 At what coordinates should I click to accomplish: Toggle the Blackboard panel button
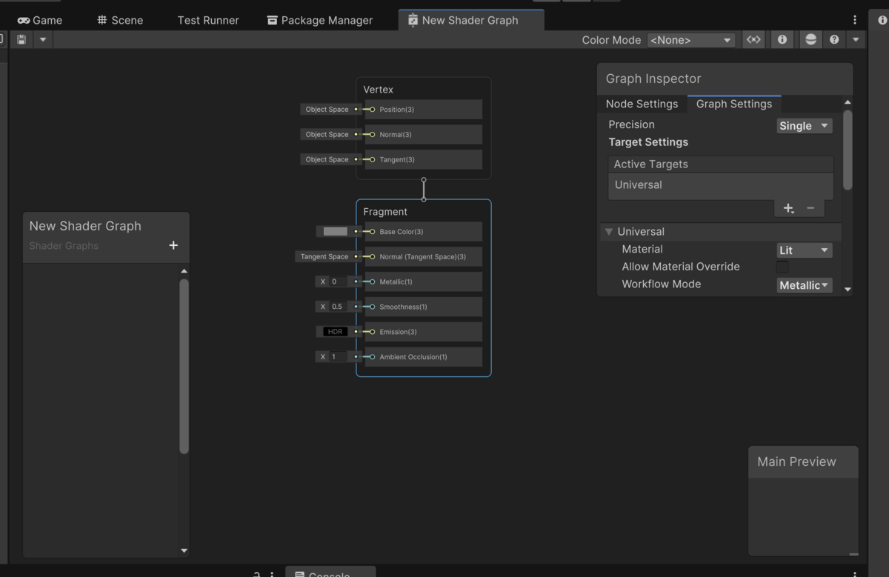(x=753, y=39)
